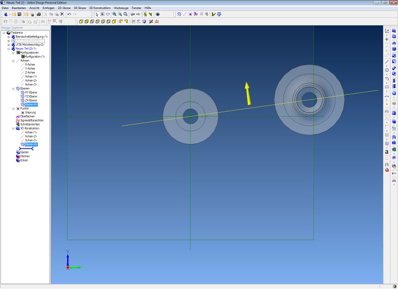Click the Rotate view icon
The width and height of the screenshot is (398, 289).
[108, 14]
